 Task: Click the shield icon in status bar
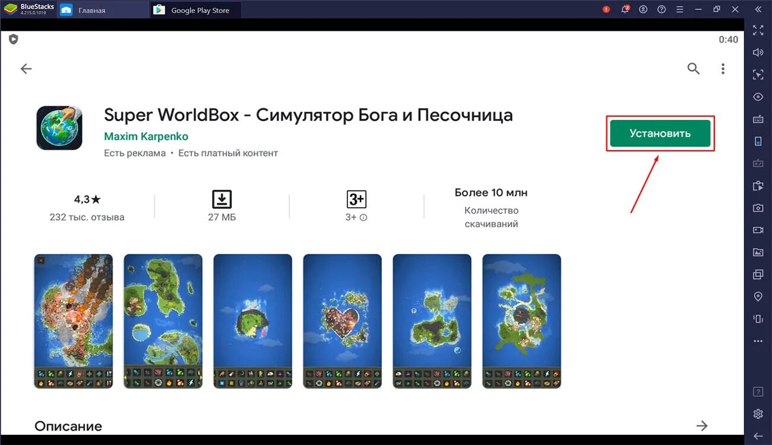click(x=14, y=39)
